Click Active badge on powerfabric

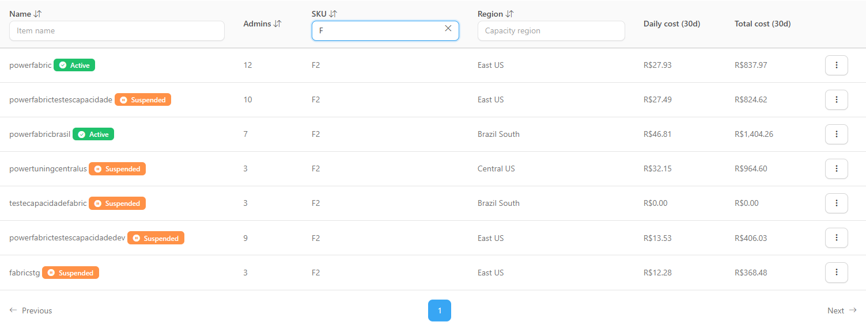(74, 65)
